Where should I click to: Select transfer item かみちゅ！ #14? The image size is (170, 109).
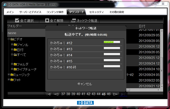(86, 55)
